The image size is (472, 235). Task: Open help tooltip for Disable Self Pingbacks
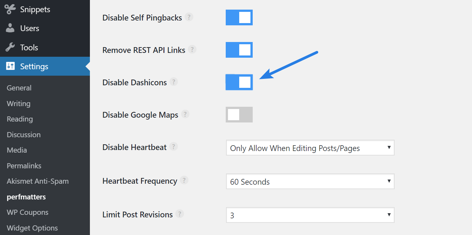(x=189, y=17)
